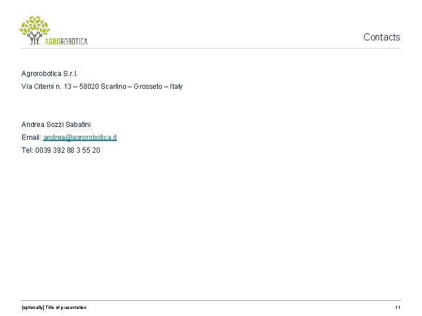This screenshot has height=316, width=422.
Task: Select the Contacts slide title
Action: 382,37
